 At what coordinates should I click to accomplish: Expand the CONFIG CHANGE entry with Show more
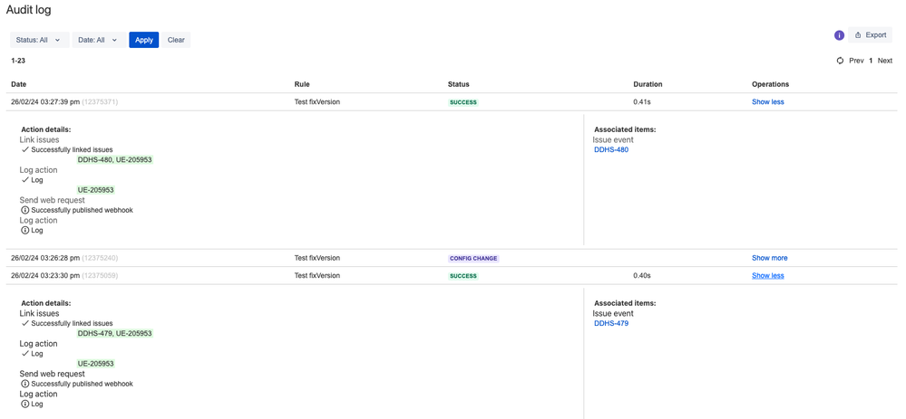point(769,258)
